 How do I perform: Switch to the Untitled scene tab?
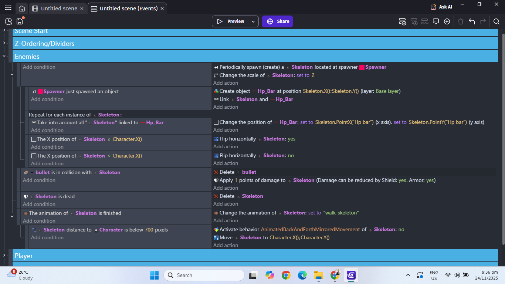[59, 9]
